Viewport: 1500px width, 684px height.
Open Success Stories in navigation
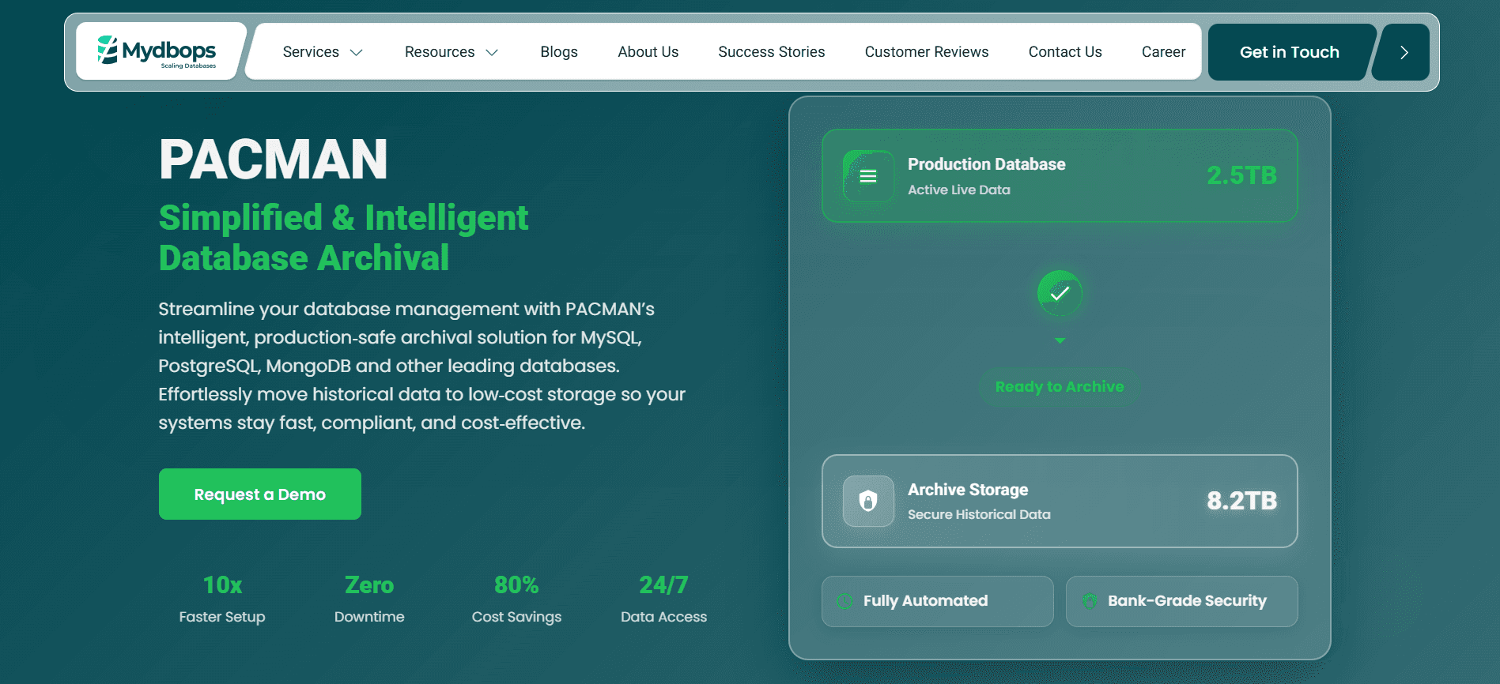tap(772, 52)
